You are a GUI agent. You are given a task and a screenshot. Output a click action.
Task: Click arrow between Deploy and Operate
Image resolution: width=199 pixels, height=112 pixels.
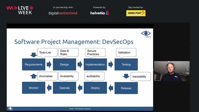point(80,88)
